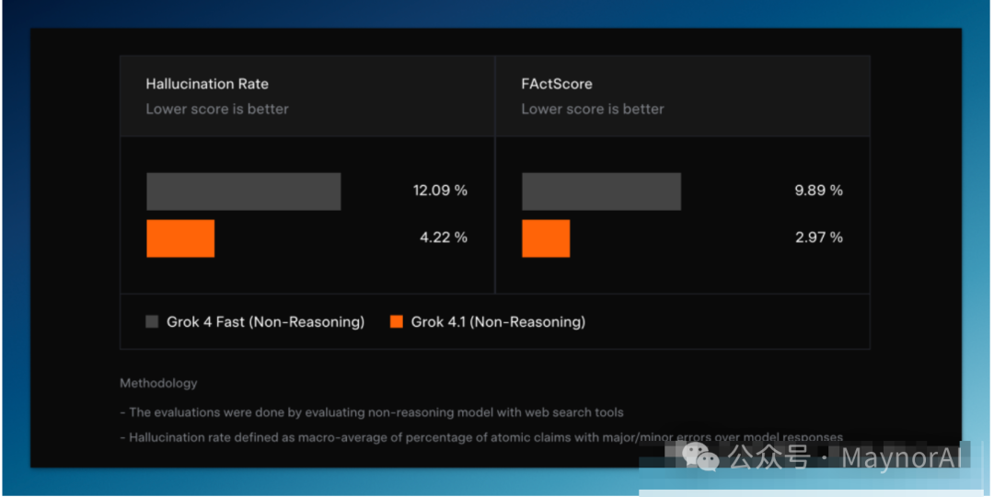Click the "Methodology" heading
The image size is (994, 497).
click(x=158, y=384)
